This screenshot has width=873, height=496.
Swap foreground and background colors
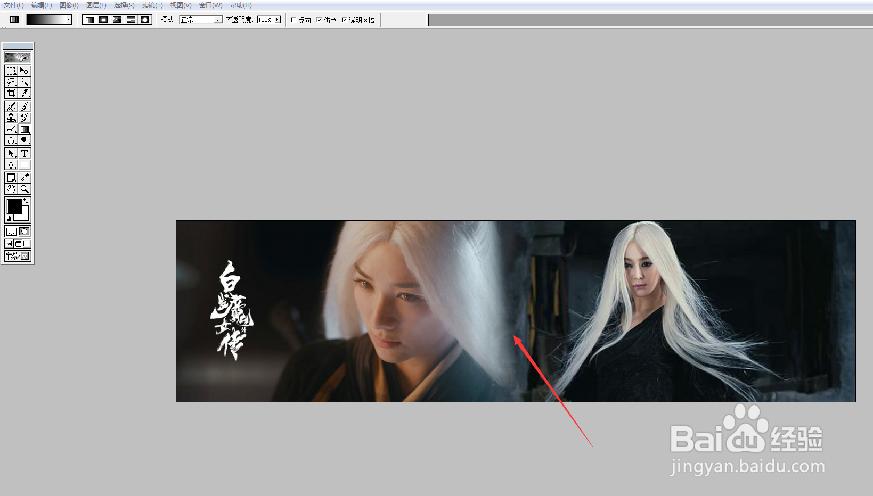[x=26, y=201]
